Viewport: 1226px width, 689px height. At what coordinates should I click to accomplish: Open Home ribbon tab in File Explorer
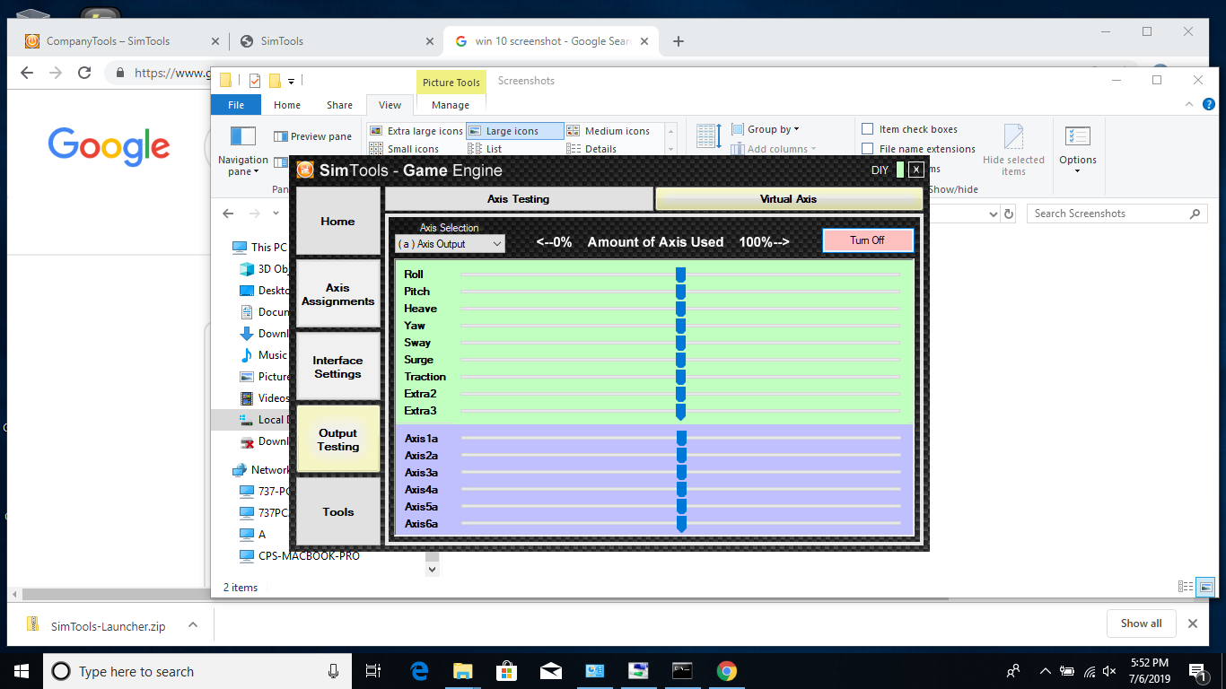coord(287,105)
